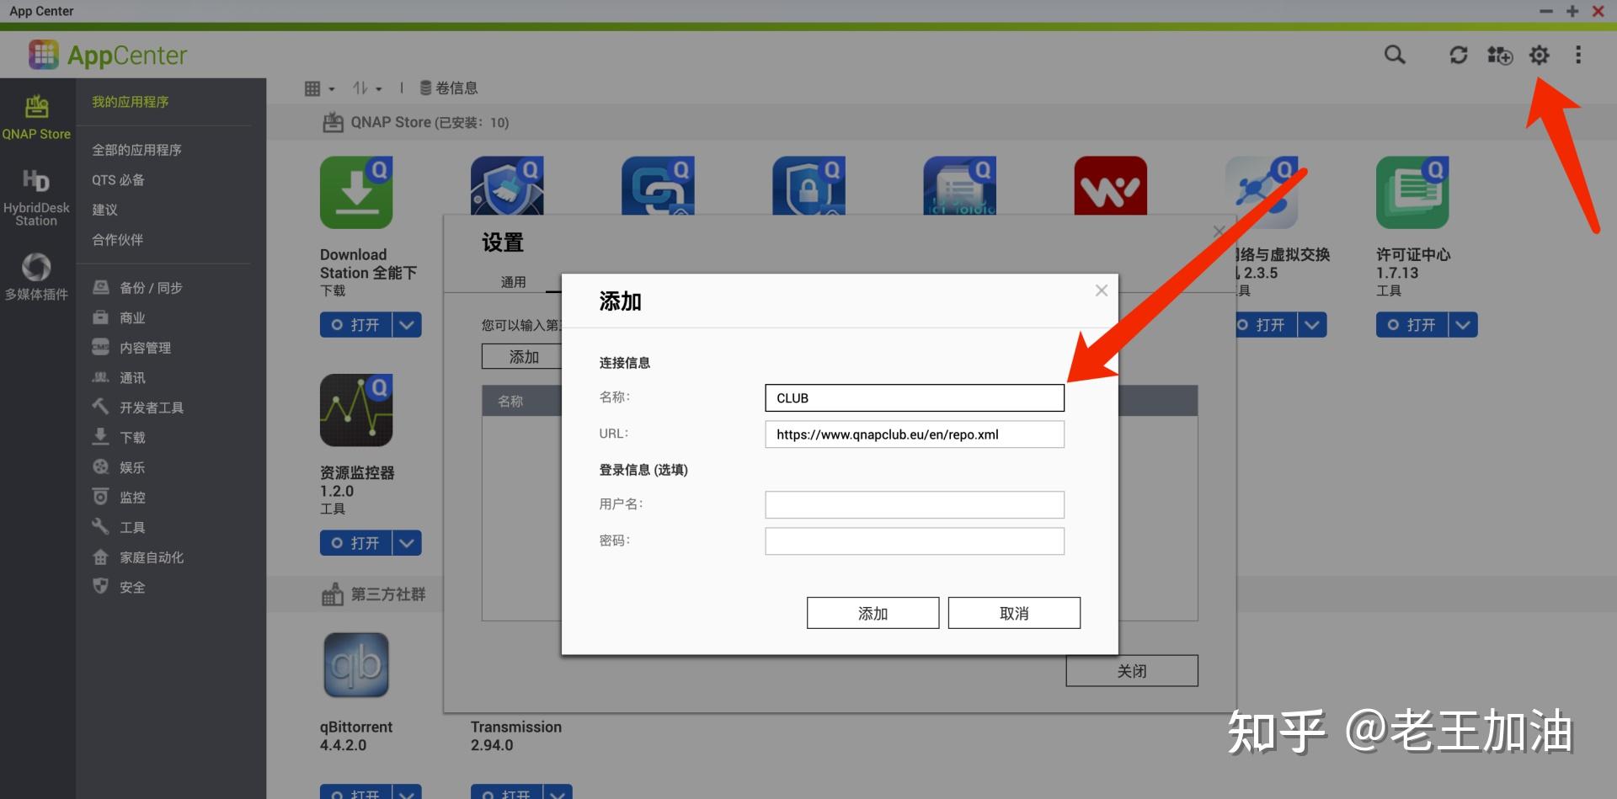Image resolution: width=1617 pixels, height=799 pixels.
Task: Click the 第三方社群 section header
Action: click(x=374, y=594)
